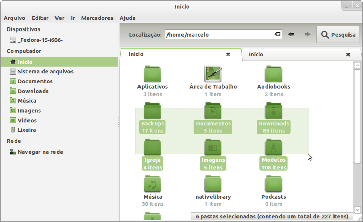Select the Audiobooks folder icon
This screenshot has width=363, height=222.
[273, 74]
